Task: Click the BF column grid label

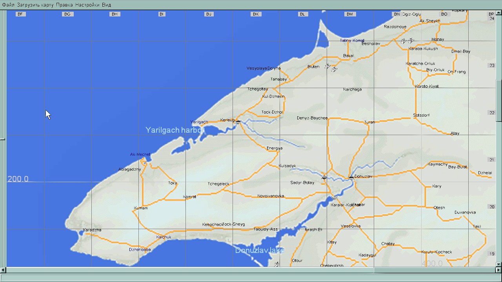Action: click(x=20, y=14)
